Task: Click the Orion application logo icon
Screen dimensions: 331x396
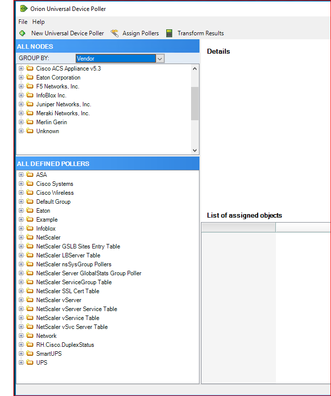Action: (x=23, y=8)
